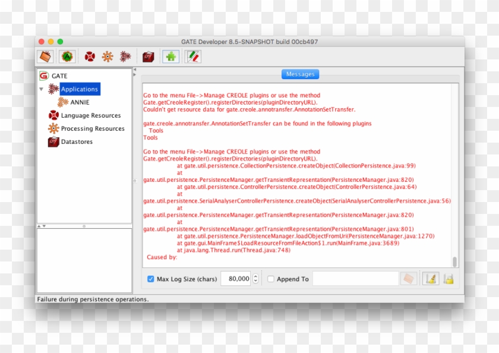Click the Max Log Size value field

(x=236, y=279)
